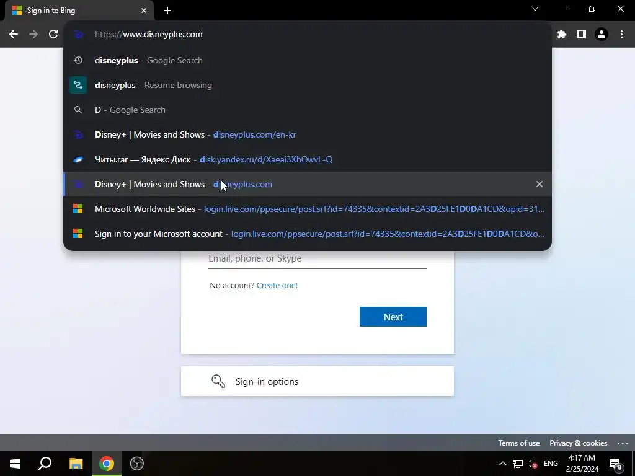
Task: Open Microsoft Worldwide Sites suggestion
Action: coord(308,209)
